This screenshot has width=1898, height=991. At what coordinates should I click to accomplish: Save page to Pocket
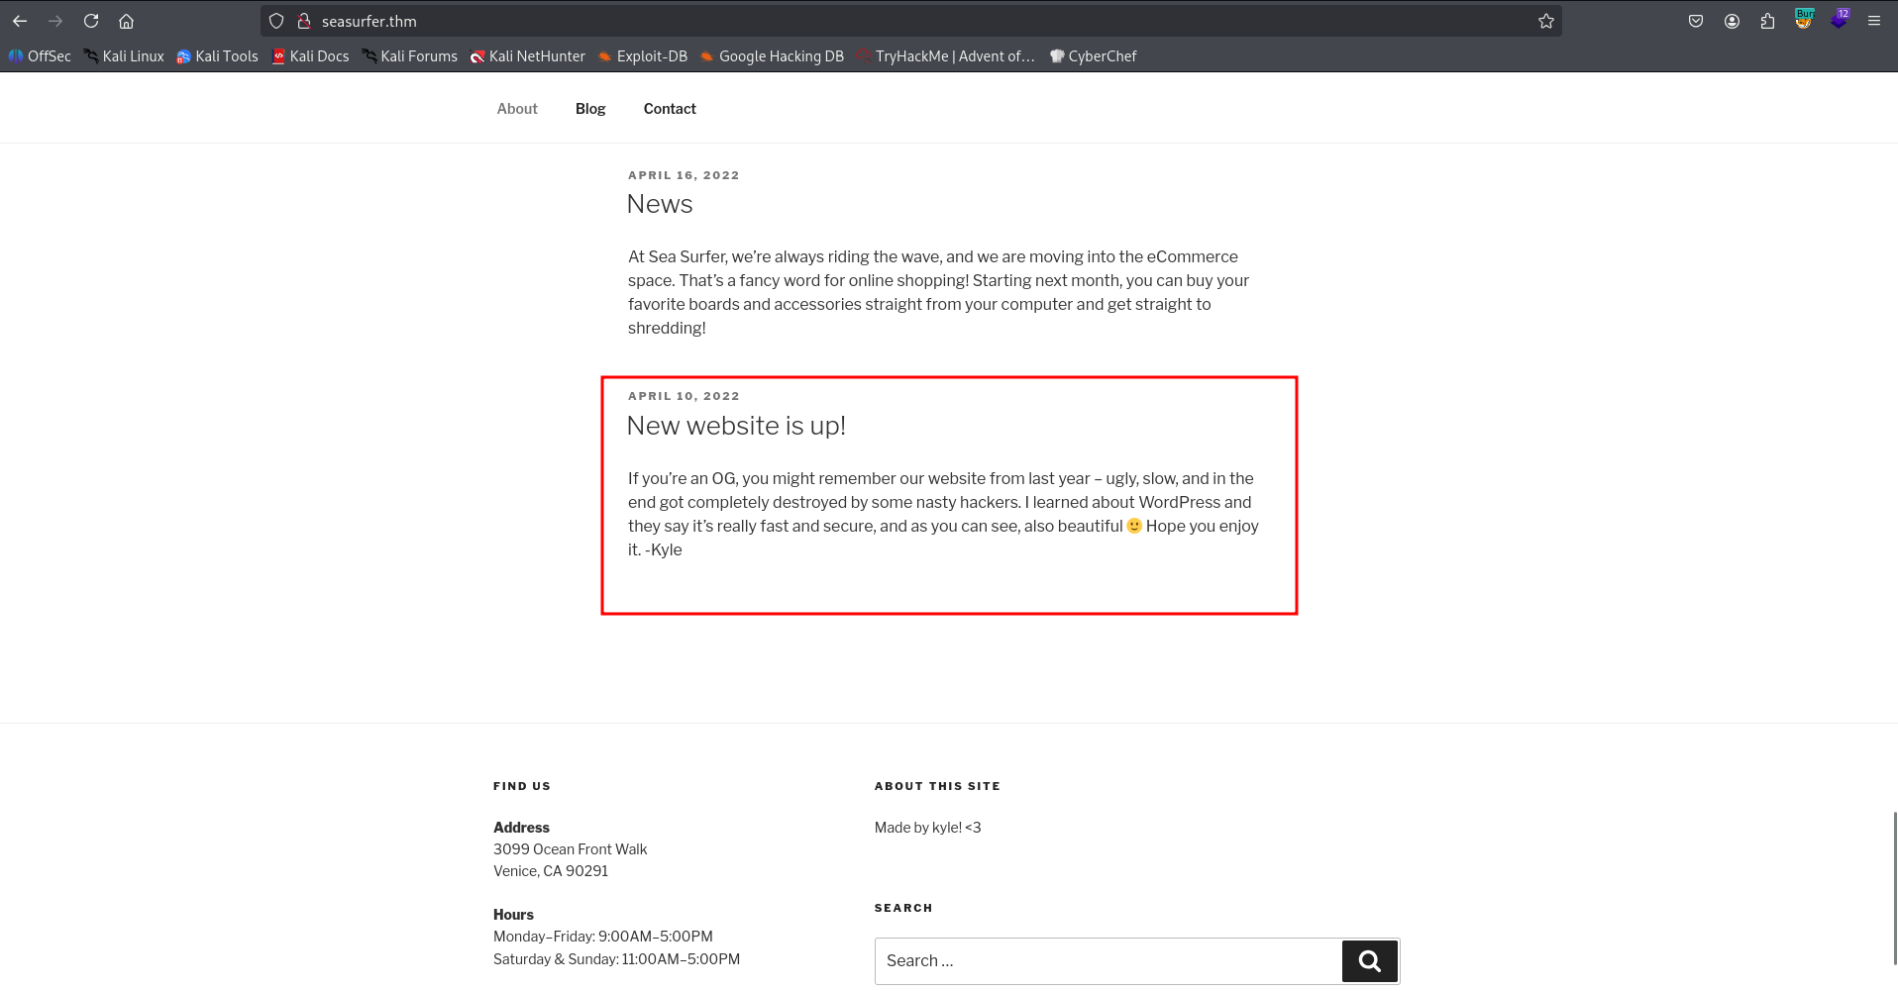tap(1695, 20)
